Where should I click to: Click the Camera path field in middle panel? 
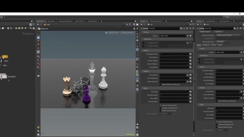pyautogui.click(x=172, y=36)
